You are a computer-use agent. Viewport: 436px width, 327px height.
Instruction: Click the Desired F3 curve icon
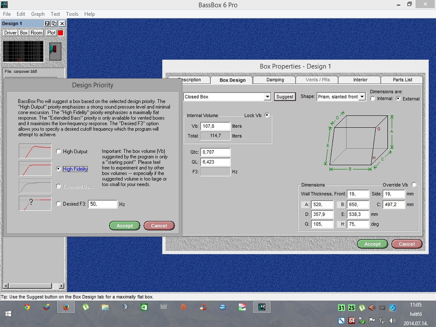coord(35,204)
